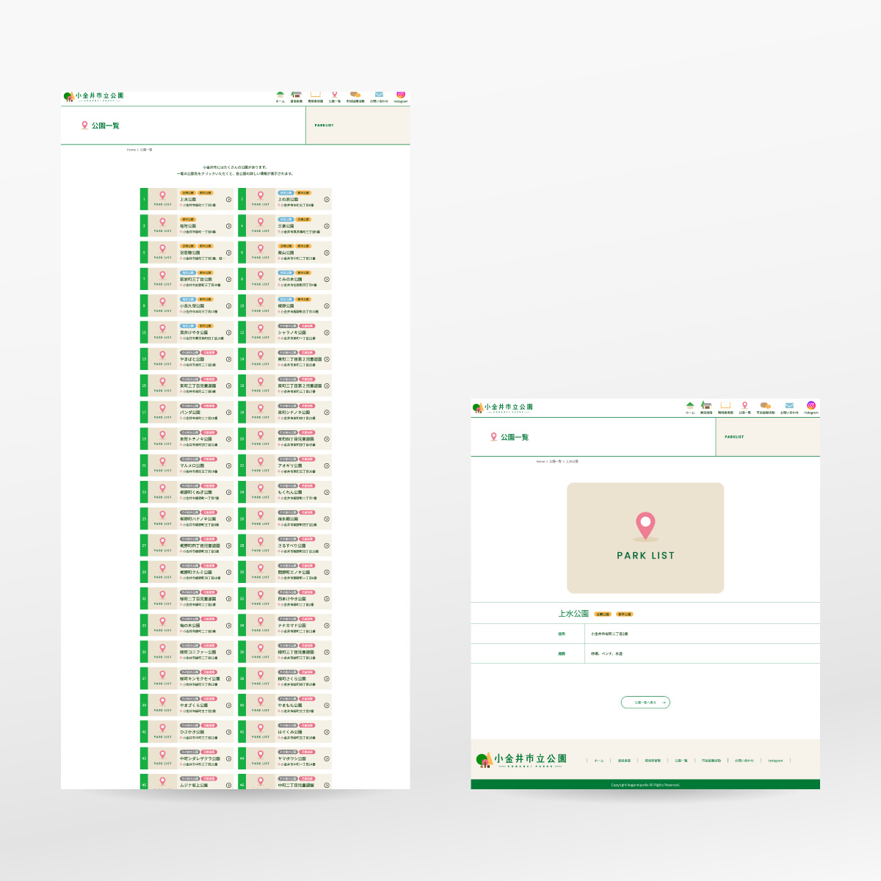Click the open book icon in the detail page header
Viewport: 881px width, 881px height.
pyautogui.click(x=725, y=405)
